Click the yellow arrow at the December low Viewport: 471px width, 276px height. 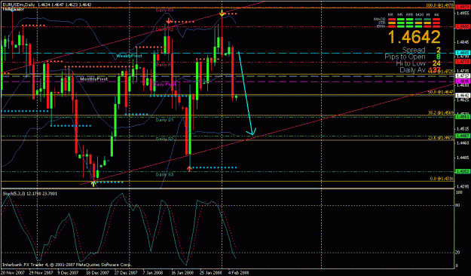click(x=93, y=183)
